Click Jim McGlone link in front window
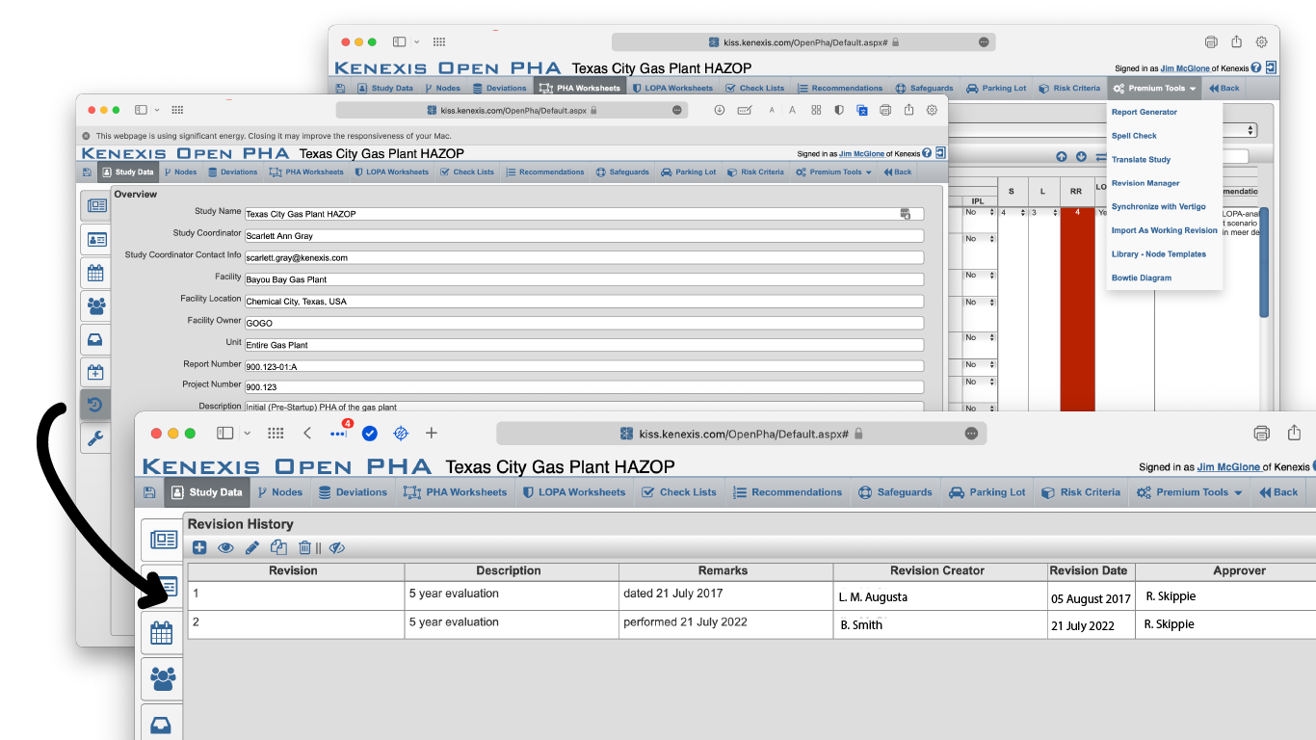1316x740 pixels. coord(1228,467)
